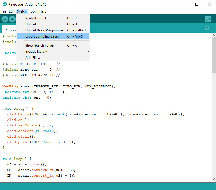Viewport: 216px width, 190px height.
Task: Open the File menu
Action: (4, 11)
